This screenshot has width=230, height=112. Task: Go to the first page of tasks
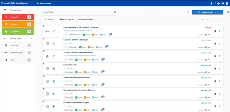pyautogui.click(x=203, y=19)
